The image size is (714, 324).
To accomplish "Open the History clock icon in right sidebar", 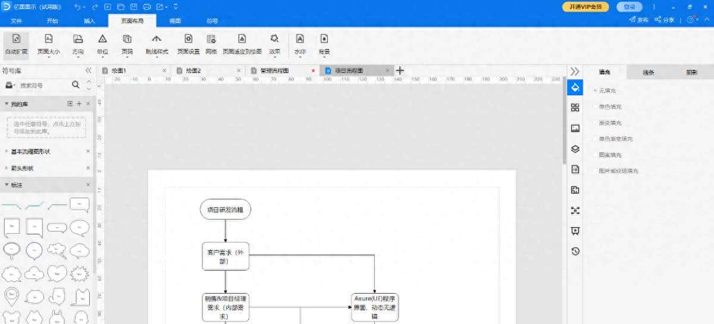I will pos(575,251).
